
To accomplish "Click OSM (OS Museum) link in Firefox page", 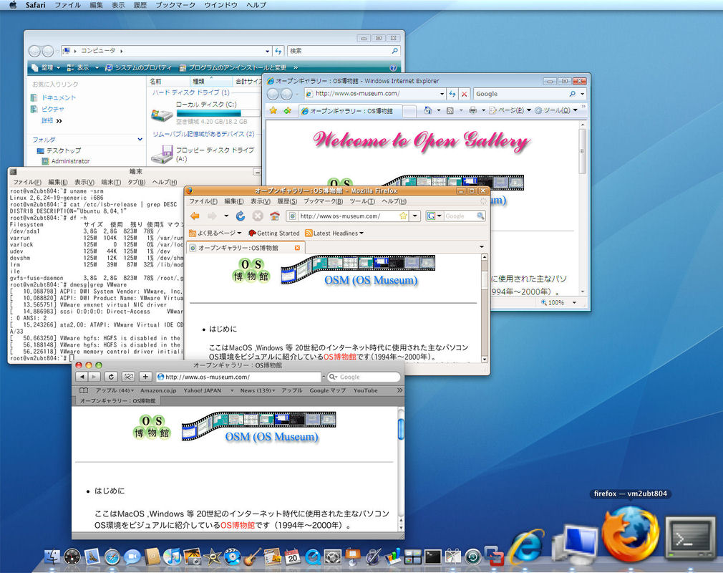I will (x=371, y=280).
